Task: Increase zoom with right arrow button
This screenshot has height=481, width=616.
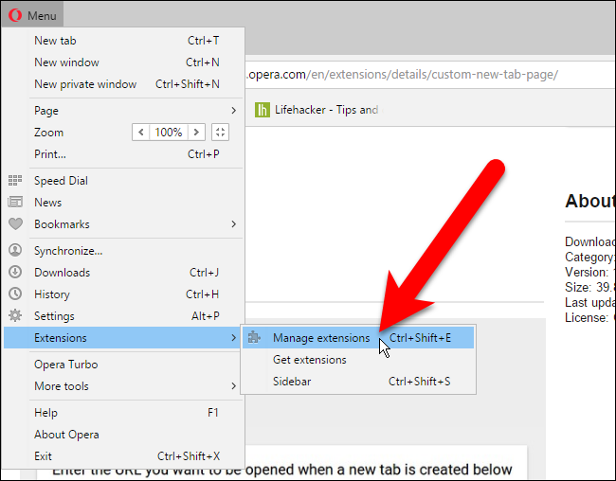Action: pyautogui.click(x=196, y=133)
